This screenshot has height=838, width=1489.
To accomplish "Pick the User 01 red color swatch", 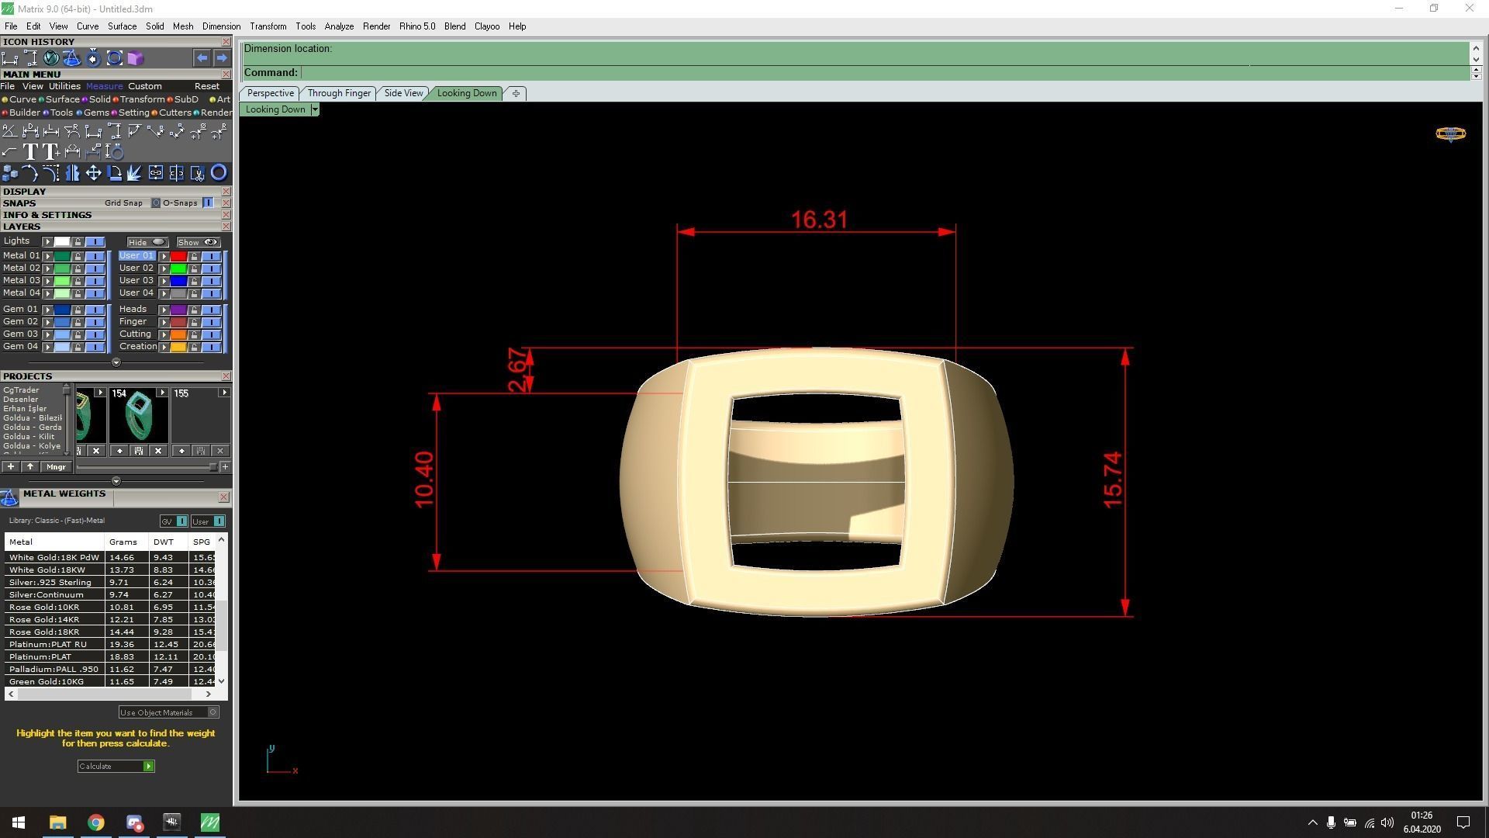I will click(178, 256).
